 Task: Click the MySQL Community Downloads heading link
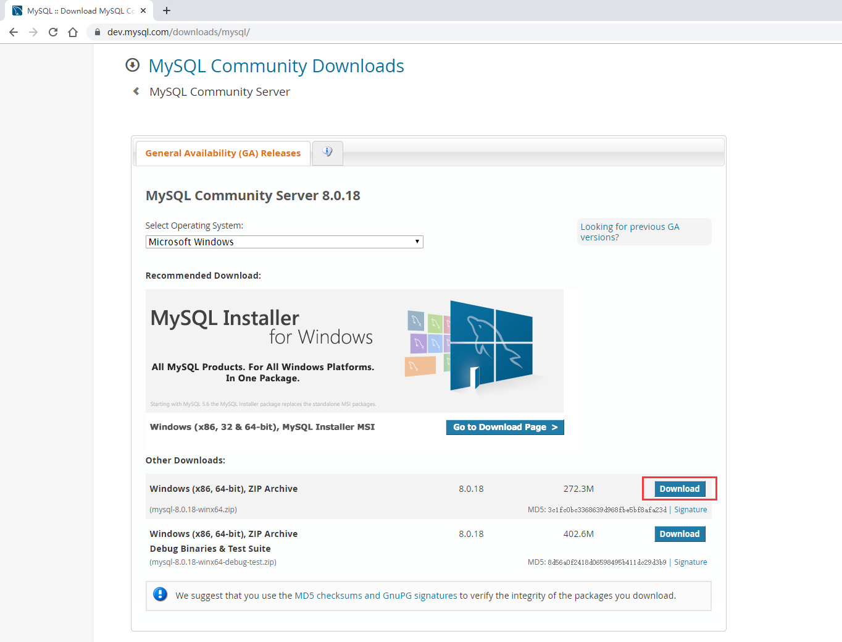pos(277,65)
